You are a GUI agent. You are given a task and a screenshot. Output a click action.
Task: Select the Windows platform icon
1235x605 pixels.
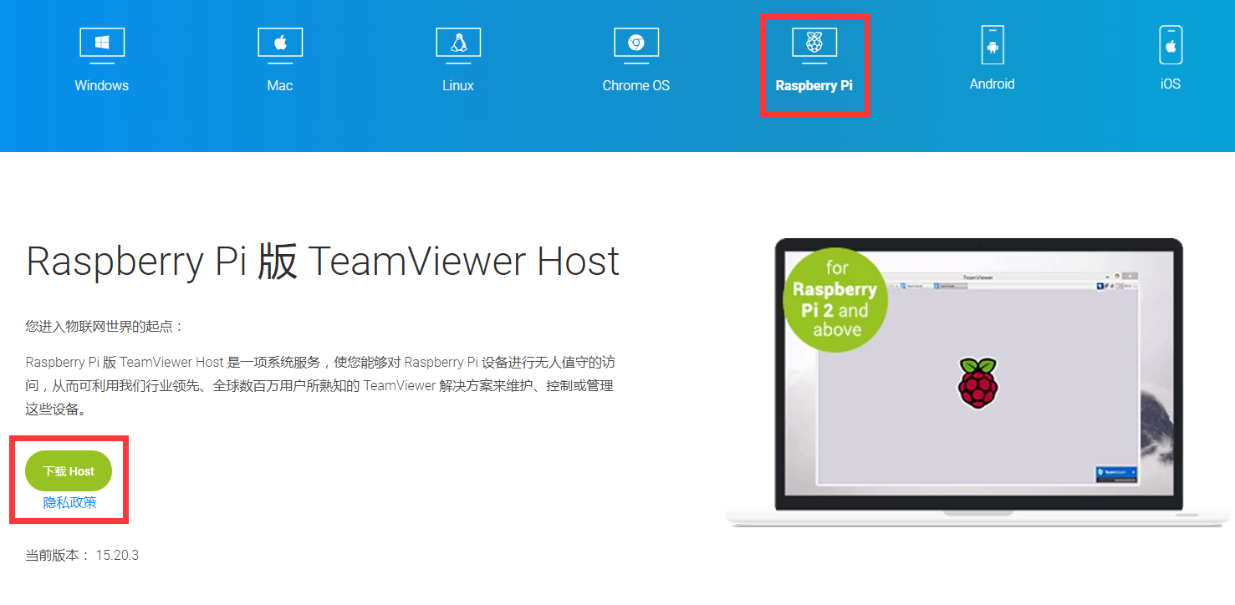[102, 45]
